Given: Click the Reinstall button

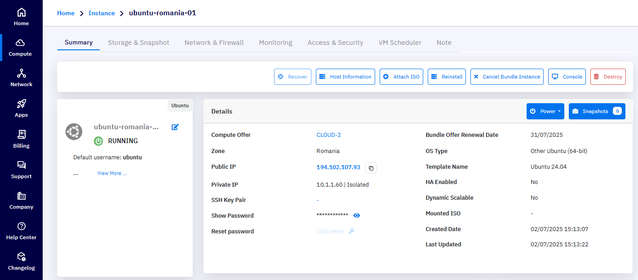Looking at the screenshot, I should point(447,76).
